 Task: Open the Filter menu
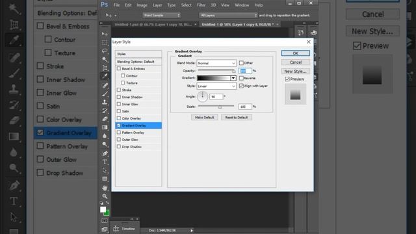click(x=201, y=5)
